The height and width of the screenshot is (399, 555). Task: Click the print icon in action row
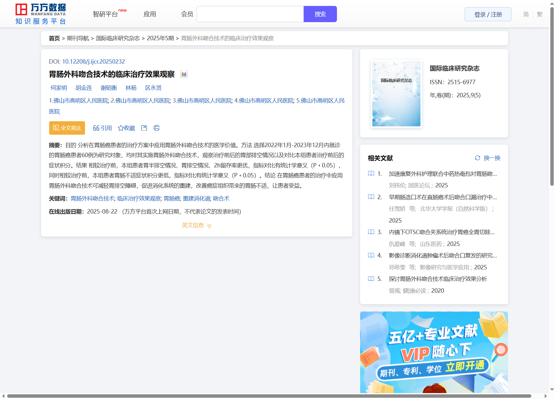click(157, 128)
